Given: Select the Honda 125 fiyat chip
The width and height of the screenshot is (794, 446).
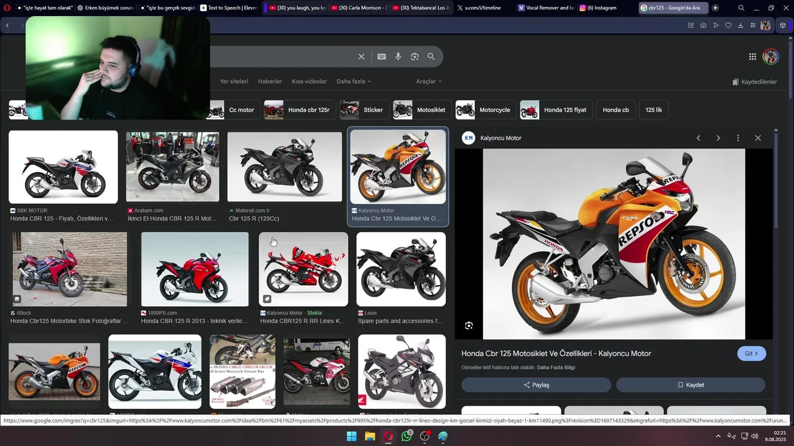Looking at the screenshot, I should click(x=556, y=110).
